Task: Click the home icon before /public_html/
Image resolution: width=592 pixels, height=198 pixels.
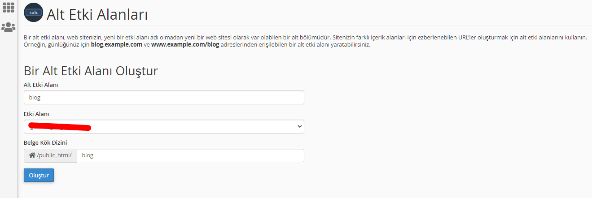Action: (x=32, y=155)
